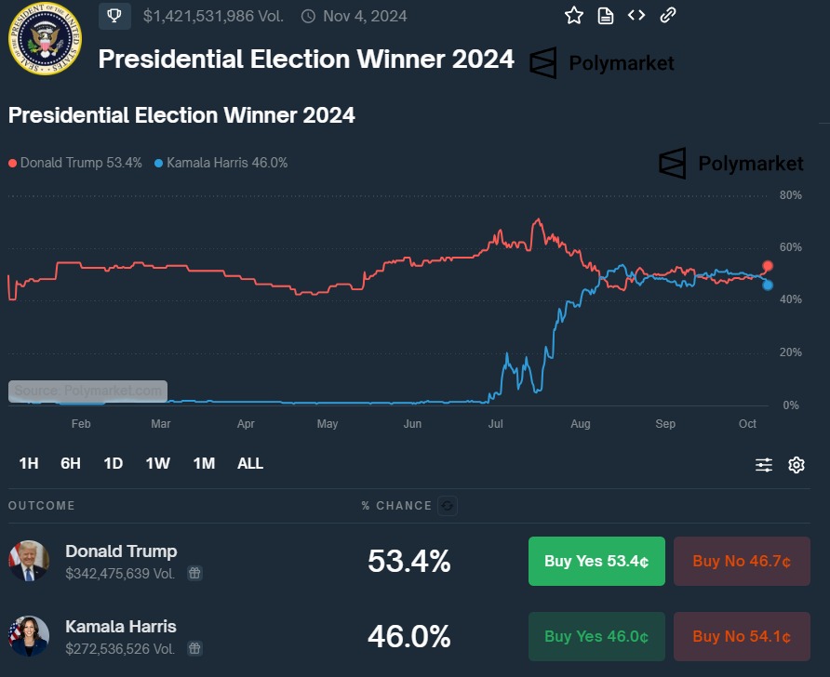The width and height of the screenshot is (830, 677).
Task: Favorite this market with the star icon
Action: [x=574, y=16]
